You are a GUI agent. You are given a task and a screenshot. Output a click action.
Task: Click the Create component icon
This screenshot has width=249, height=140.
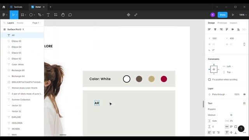128,15
